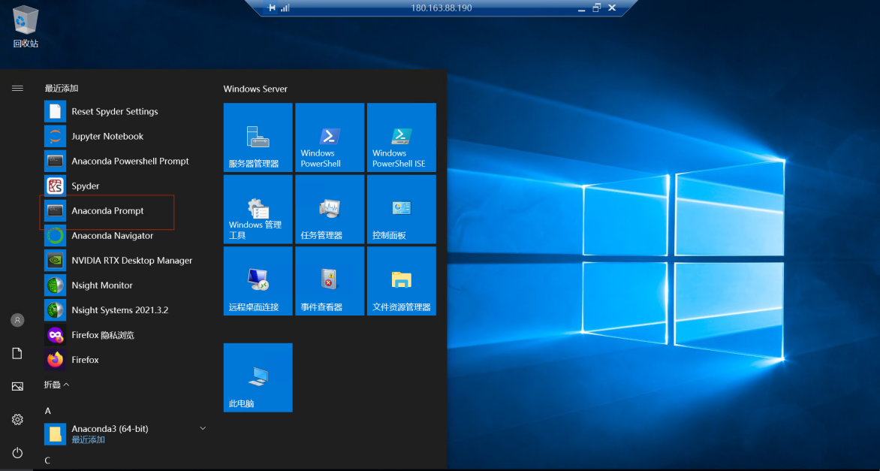Launch Anaconda Navigator
Image resolution: width=880 pixels, height=471 pixels.
[x=112, y=236]
